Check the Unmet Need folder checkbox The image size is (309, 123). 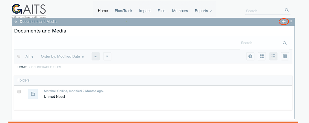[x=19, y=92]
